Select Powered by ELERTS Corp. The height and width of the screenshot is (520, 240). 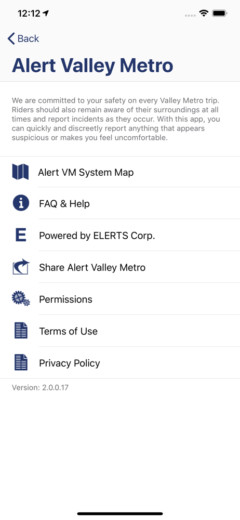tap(120, 235)
